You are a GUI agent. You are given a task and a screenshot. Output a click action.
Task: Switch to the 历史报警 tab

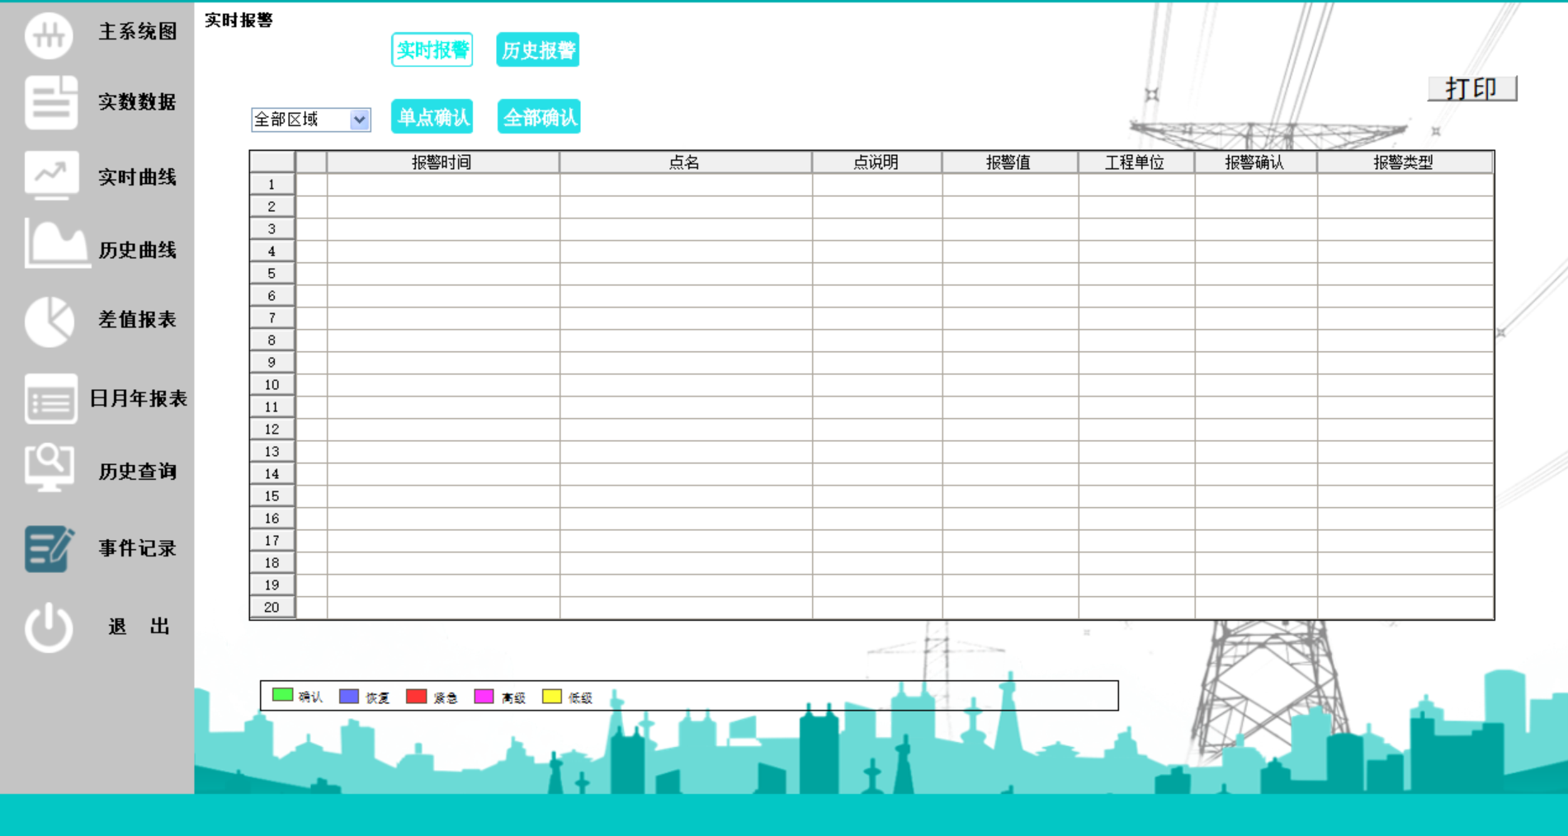tap(537, 49)
